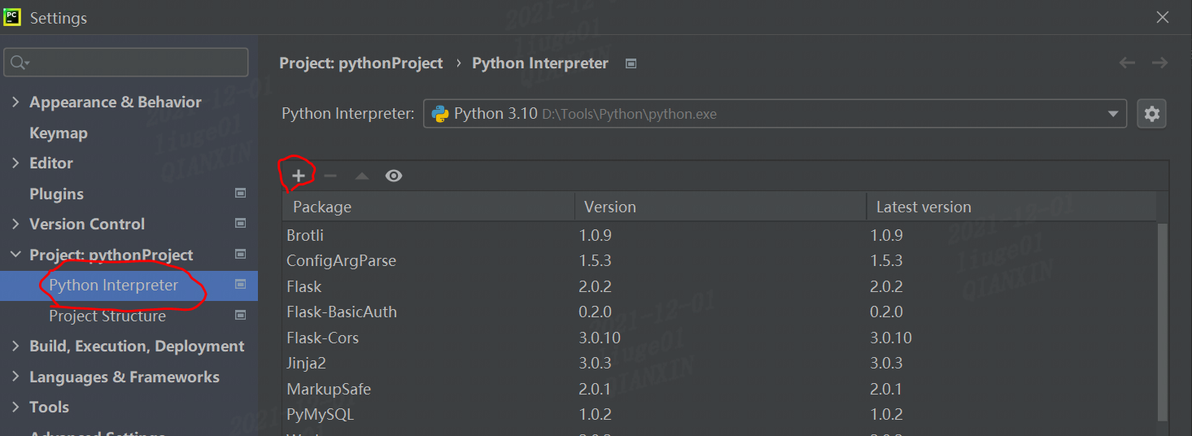Collapse the Project: pythonProject section

coord(15,255)
